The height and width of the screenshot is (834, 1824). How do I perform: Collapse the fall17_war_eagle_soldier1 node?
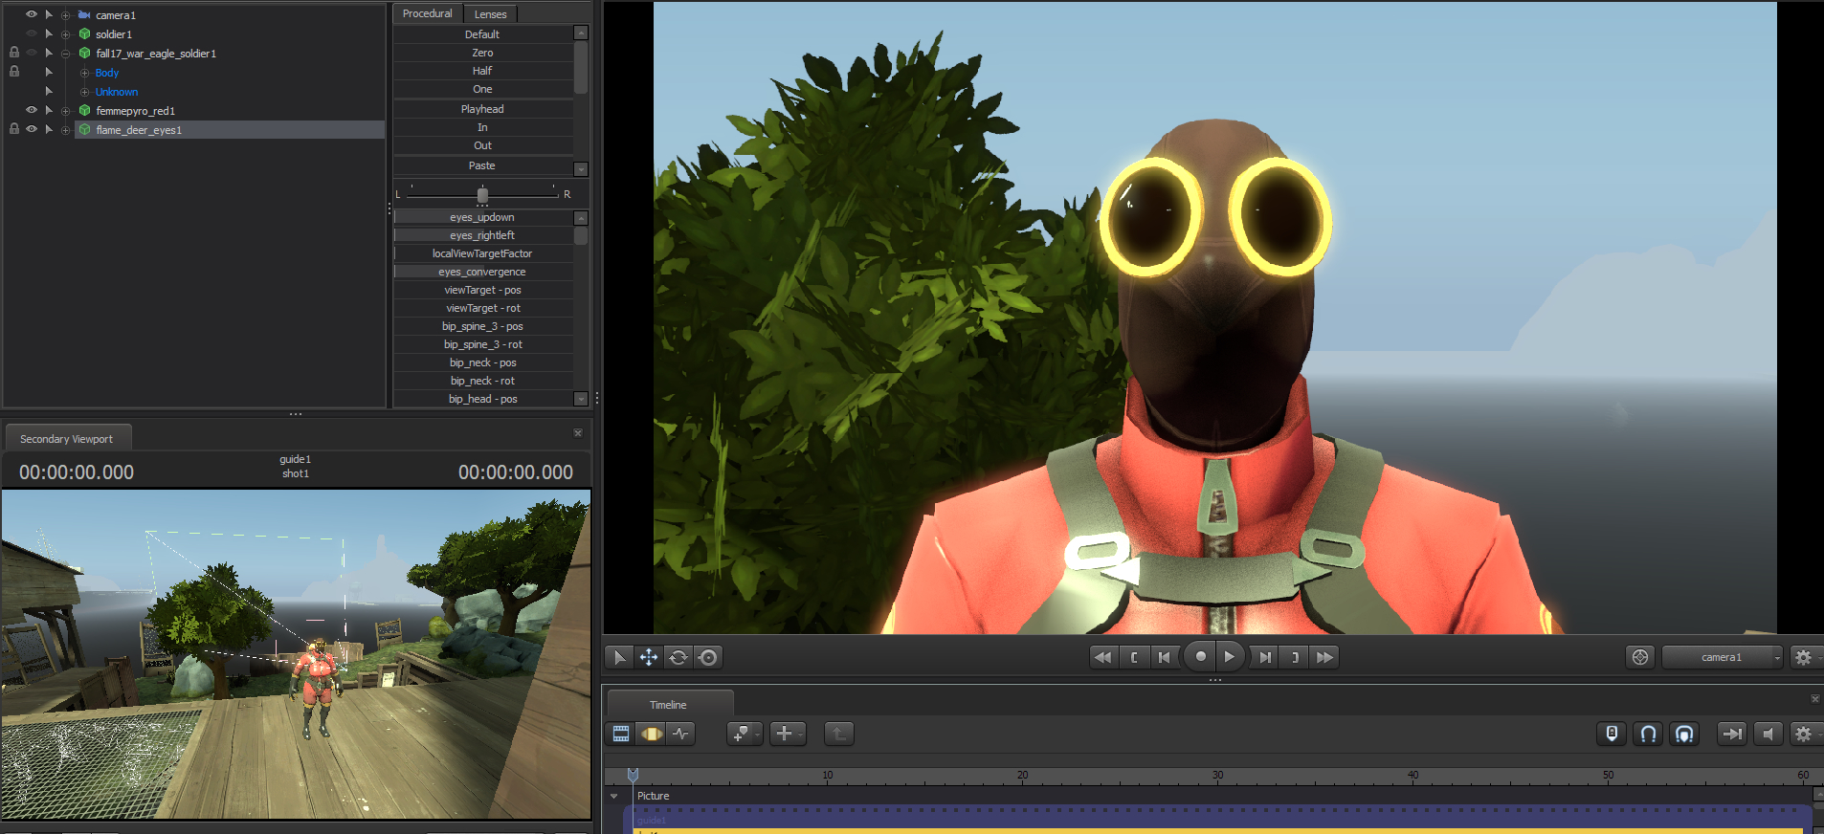[x=66, y=54]
